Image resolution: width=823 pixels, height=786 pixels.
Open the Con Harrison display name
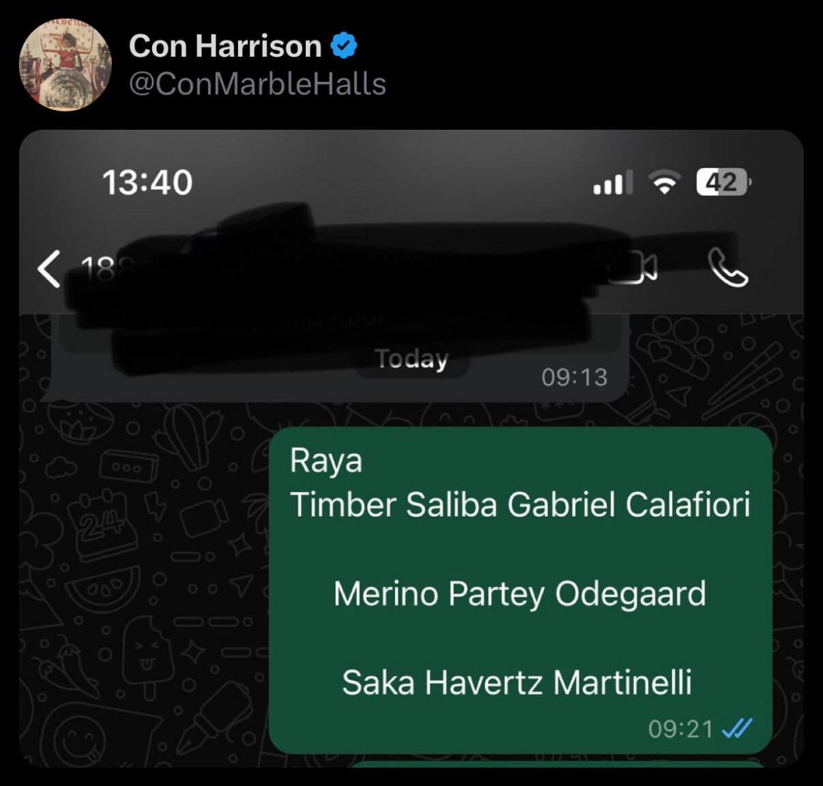pos(225,46)
